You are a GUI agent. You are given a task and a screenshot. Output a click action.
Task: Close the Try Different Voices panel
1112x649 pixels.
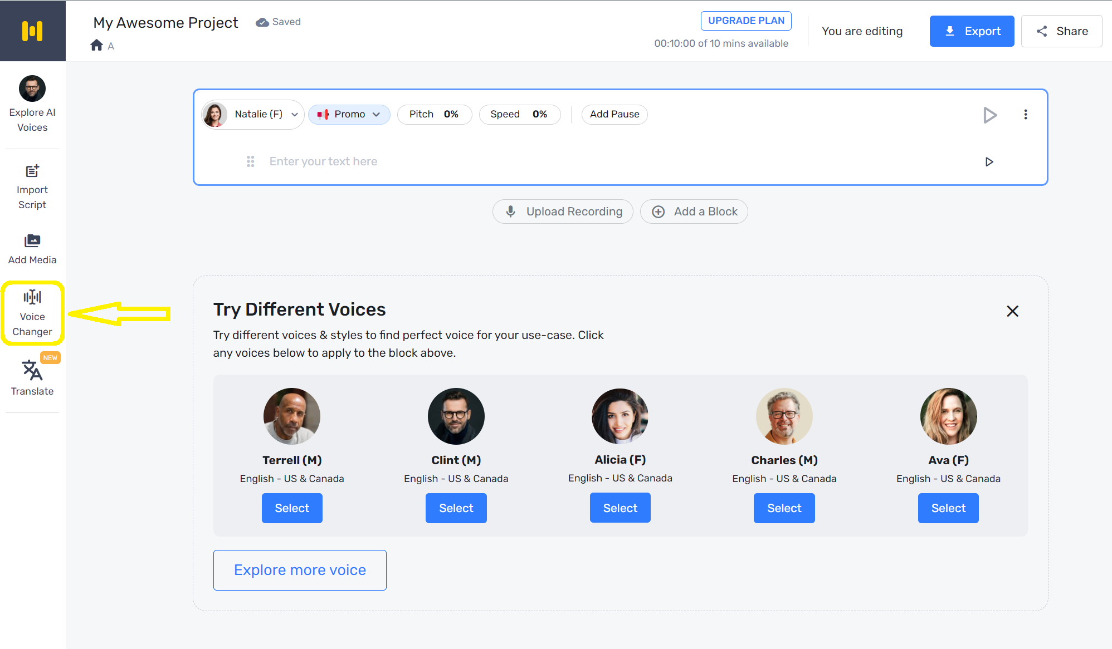coord(1012,311)
